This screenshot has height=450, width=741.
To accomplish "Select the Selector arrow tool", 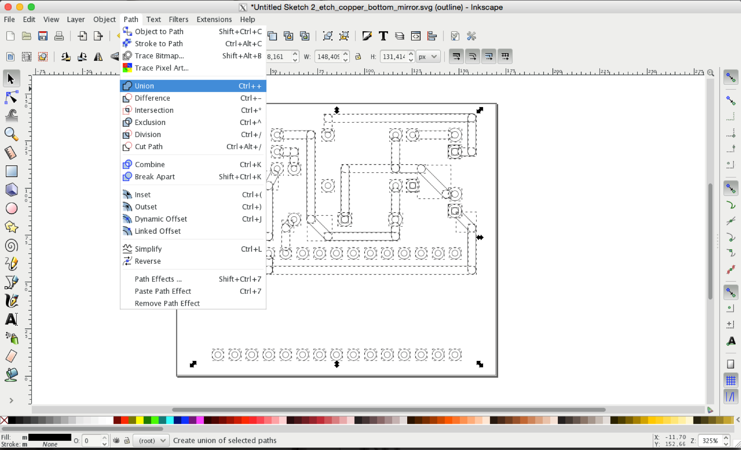I will point(11,79).
